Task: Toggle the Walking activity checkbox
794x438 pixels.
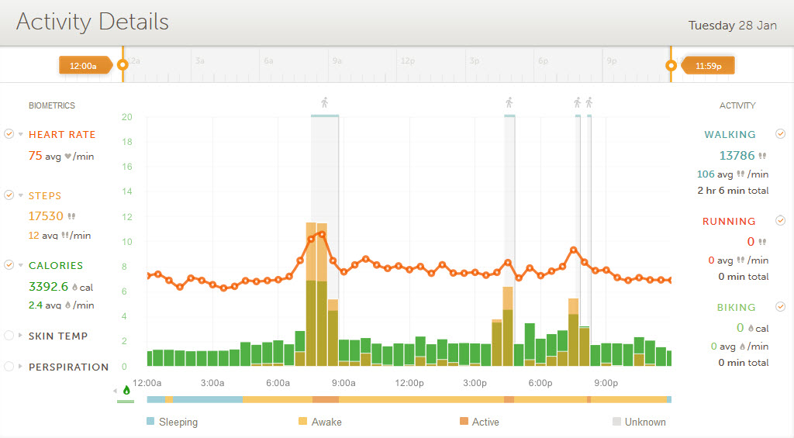Action: (x=781, y=133)
